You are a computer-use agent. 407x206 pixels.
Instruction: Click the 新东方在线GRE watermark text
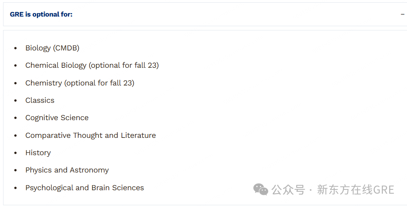pos(355,190)
